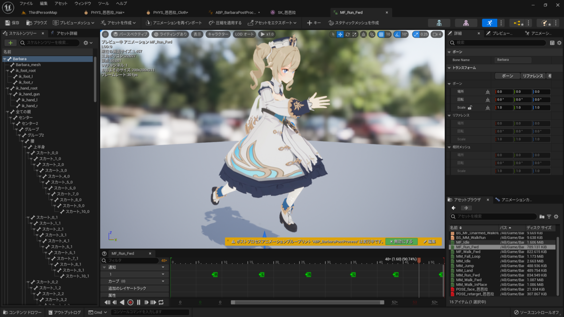Click the surface snapping icon

(372, 34)
